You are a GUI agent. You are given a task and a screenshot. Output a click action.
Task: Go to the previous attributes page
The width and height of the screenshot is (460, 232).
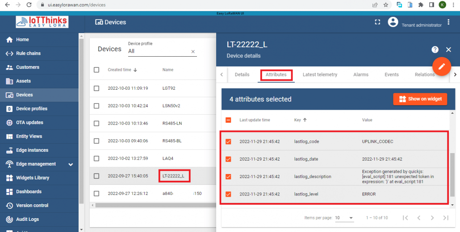pyautogui.click(x=419, y=218)
